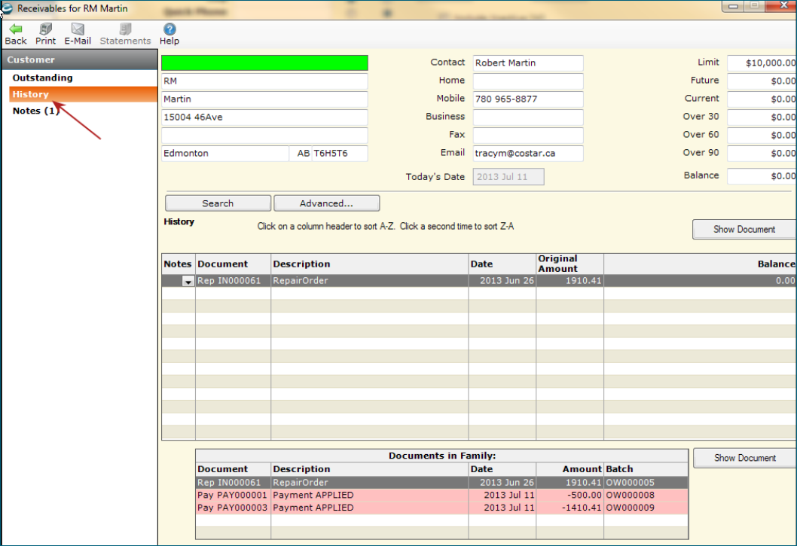Click the empty Fax field

[x=527, y=136]
